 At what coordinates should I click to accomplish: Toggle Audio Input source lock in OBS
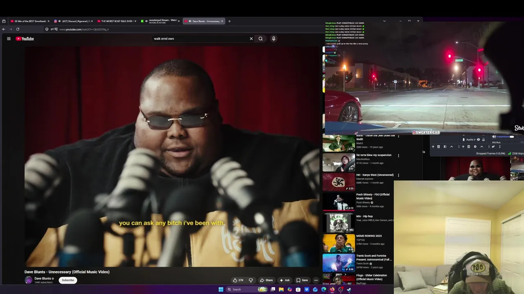[483, 140]
